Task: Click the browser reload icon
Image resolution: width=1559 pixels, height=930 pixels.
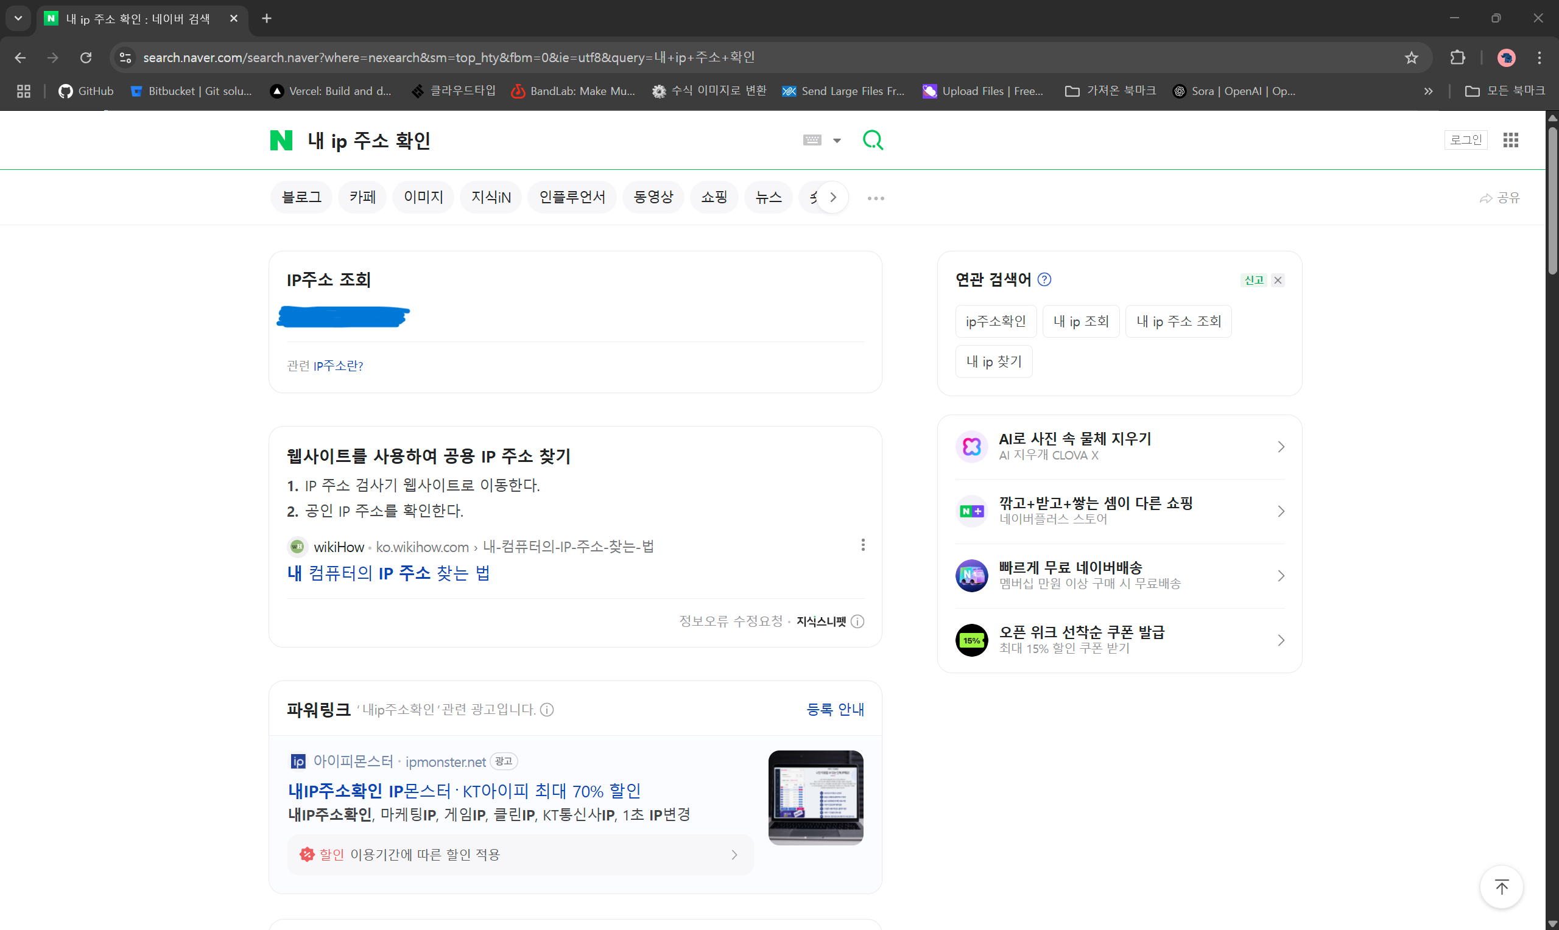Action: point(86,58)
